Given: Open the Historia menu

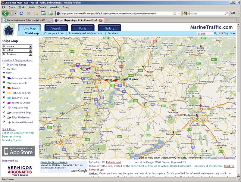Looking at the screenshot, I should (31, 7).
